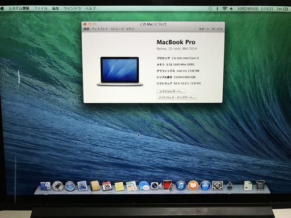Open the システム情報 application menu
The width and height of the screenshot is (291, 218).
[19, 9]
